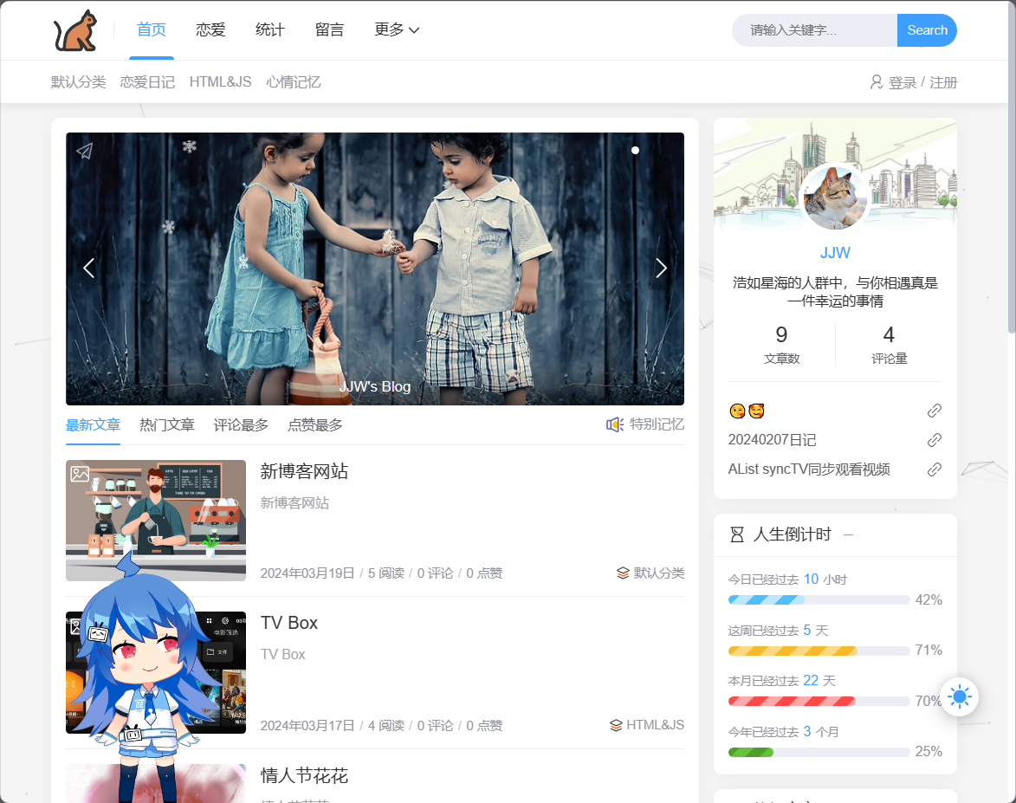Screen dimensions: 1016x803
Task: Click the 2024年03月19日 article date
Action: tap(307, 573)
